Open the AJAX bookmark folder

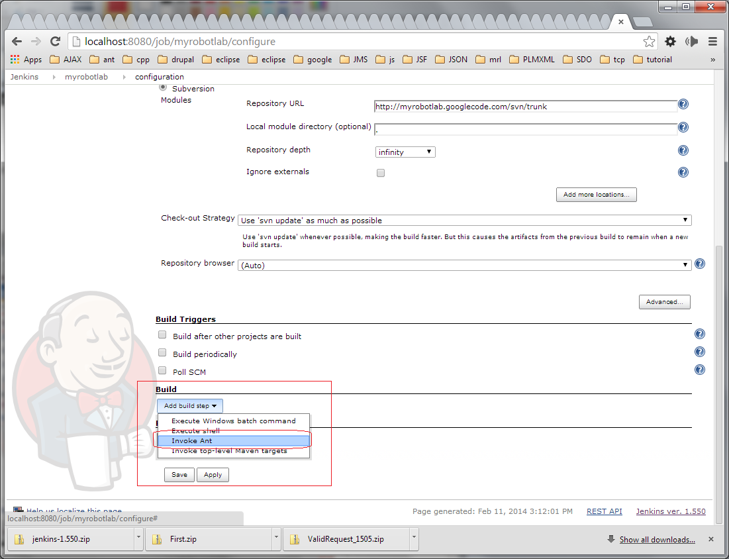66,60
